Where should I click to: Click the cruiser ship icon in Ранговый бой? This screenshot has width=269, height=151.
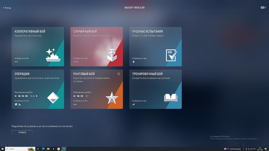[78, 96]
